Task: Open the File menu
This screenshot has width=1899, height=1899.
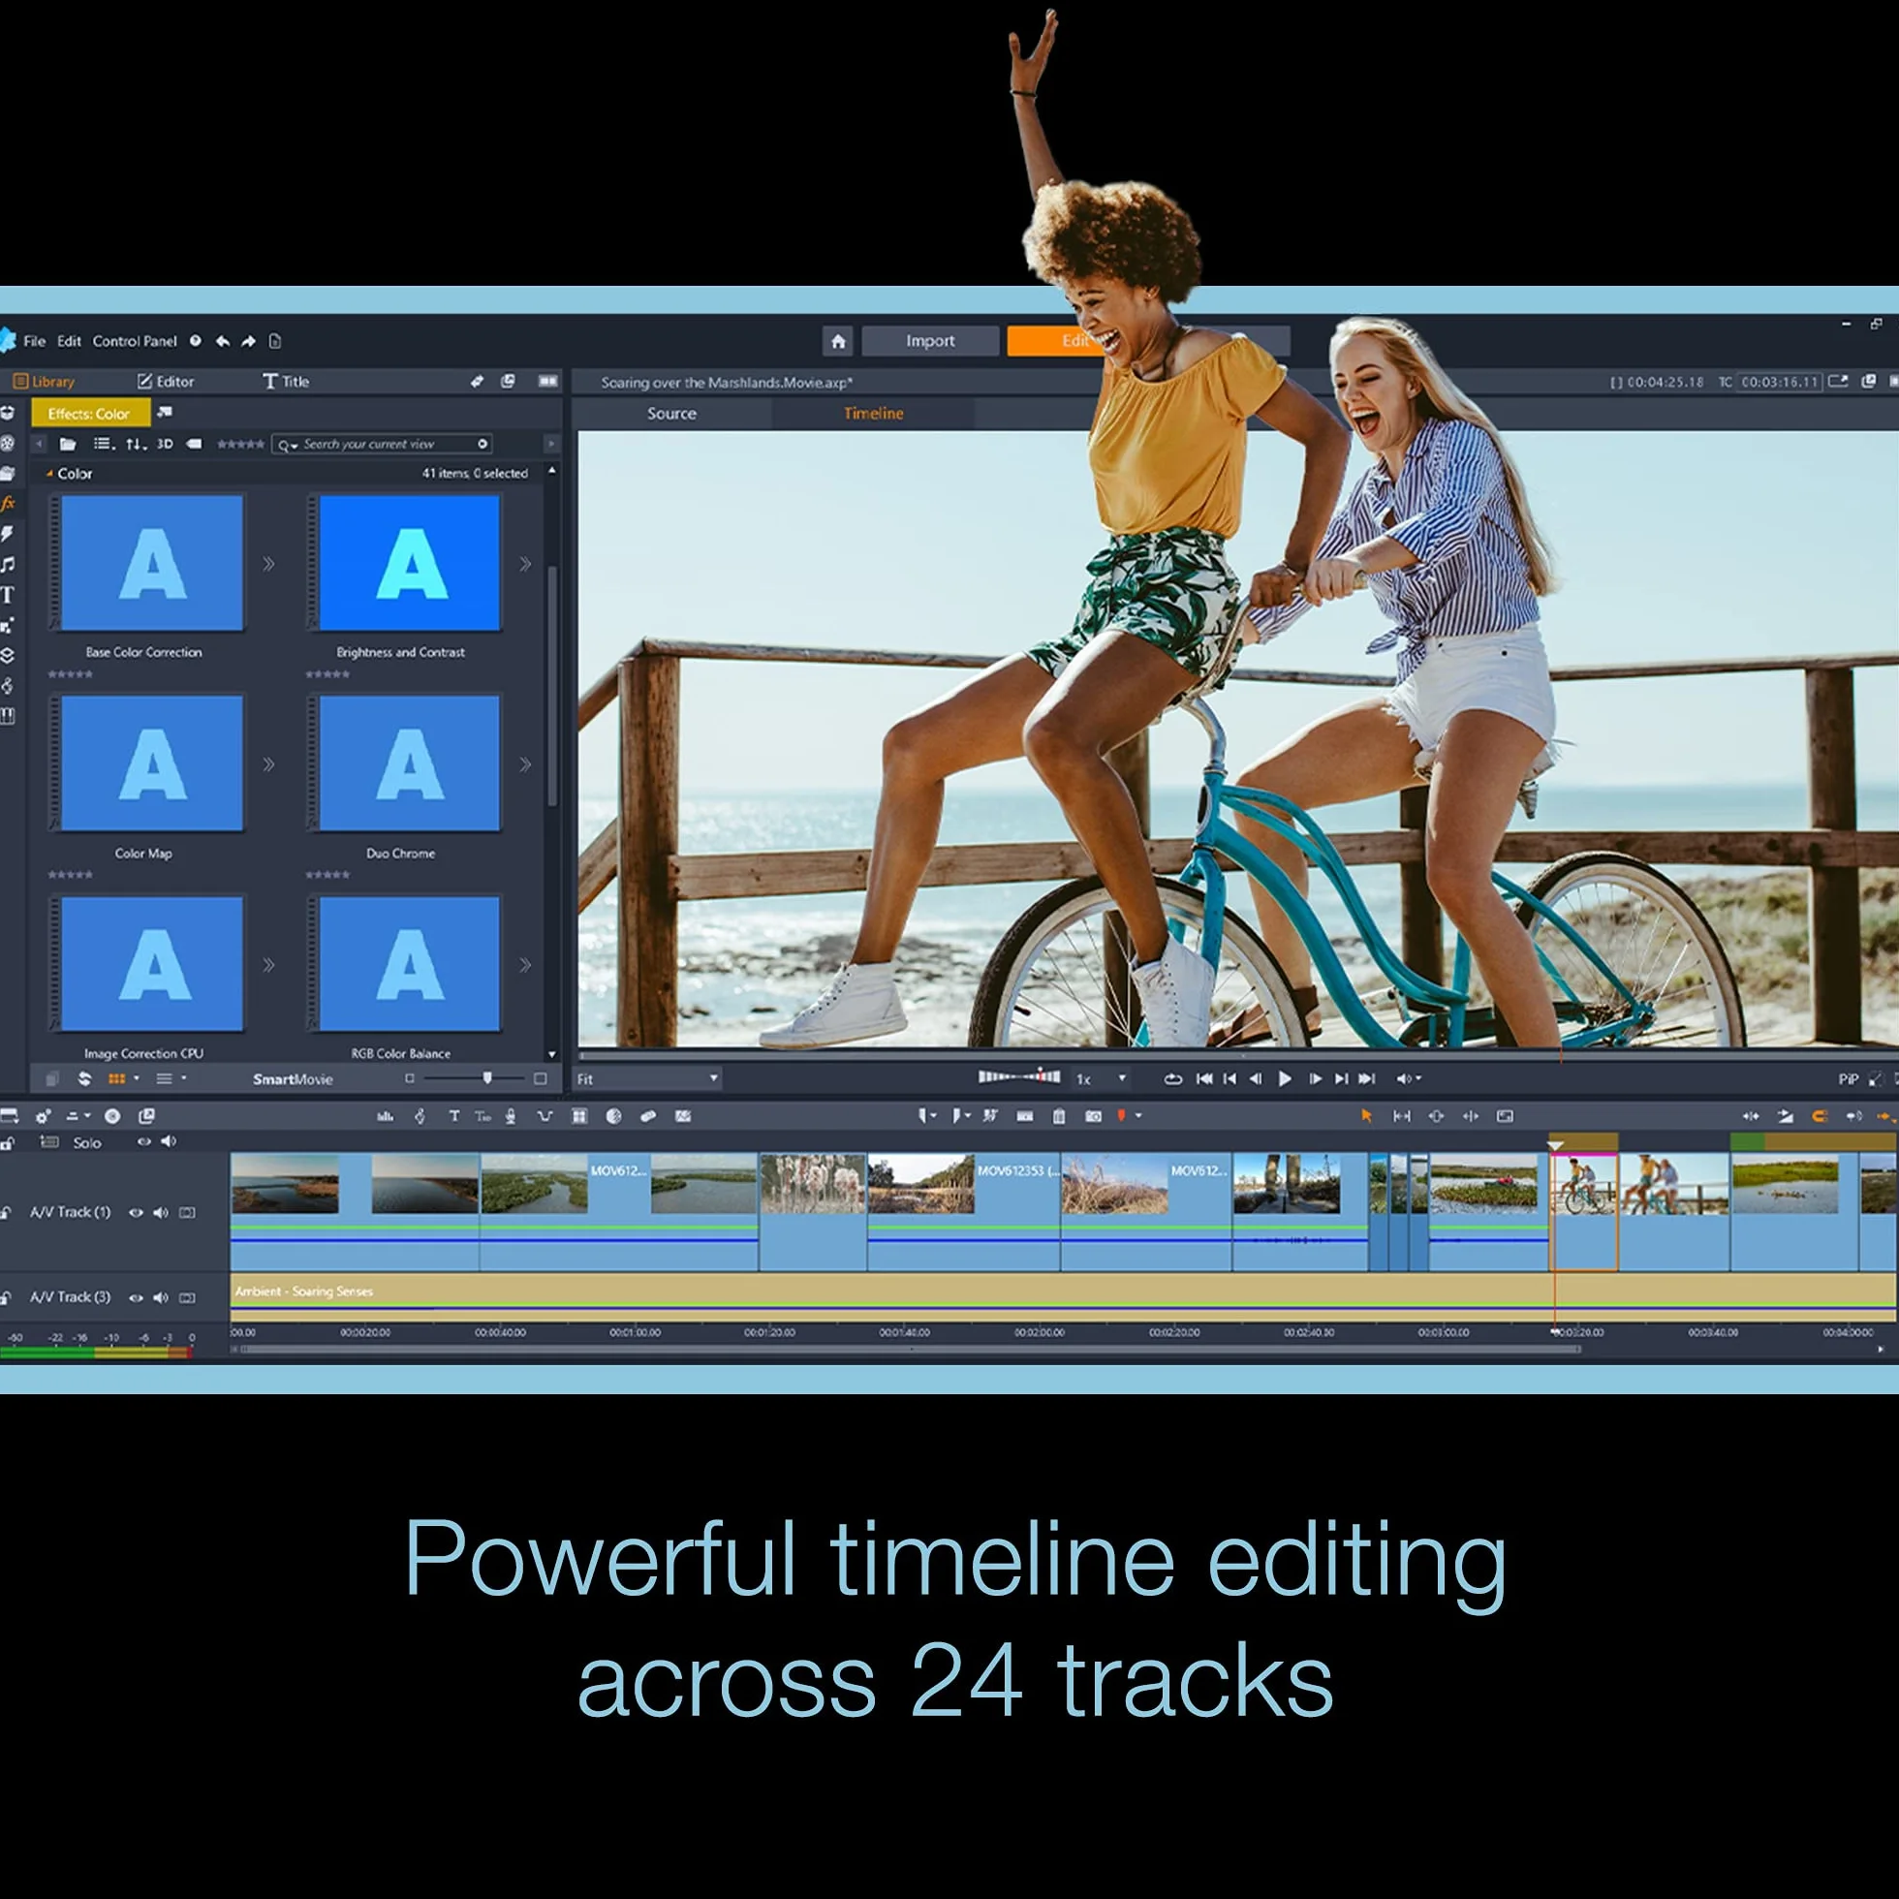Action: point(35,341)
